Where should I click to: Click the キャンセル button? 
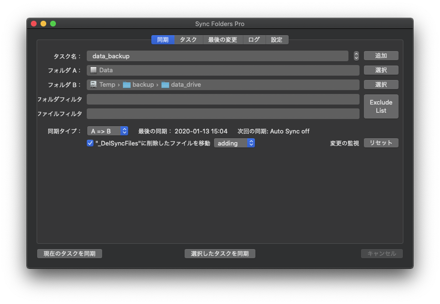pyautogui.click(x=382, y=253)
